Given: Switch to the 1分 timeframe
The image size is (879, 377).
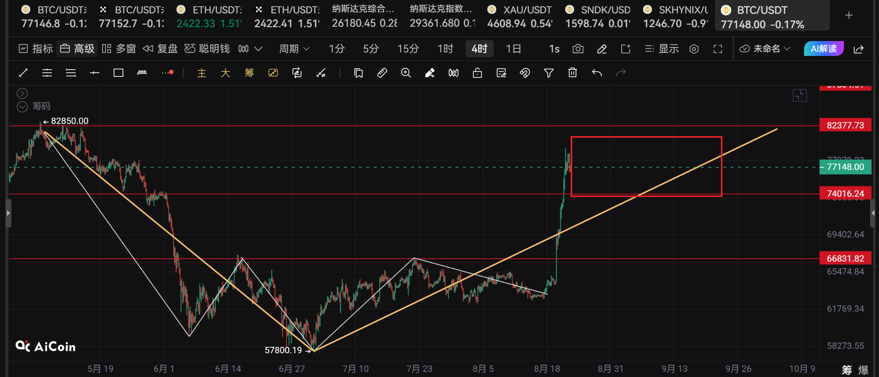Looking at the screenshot, I should click(337, 48).
